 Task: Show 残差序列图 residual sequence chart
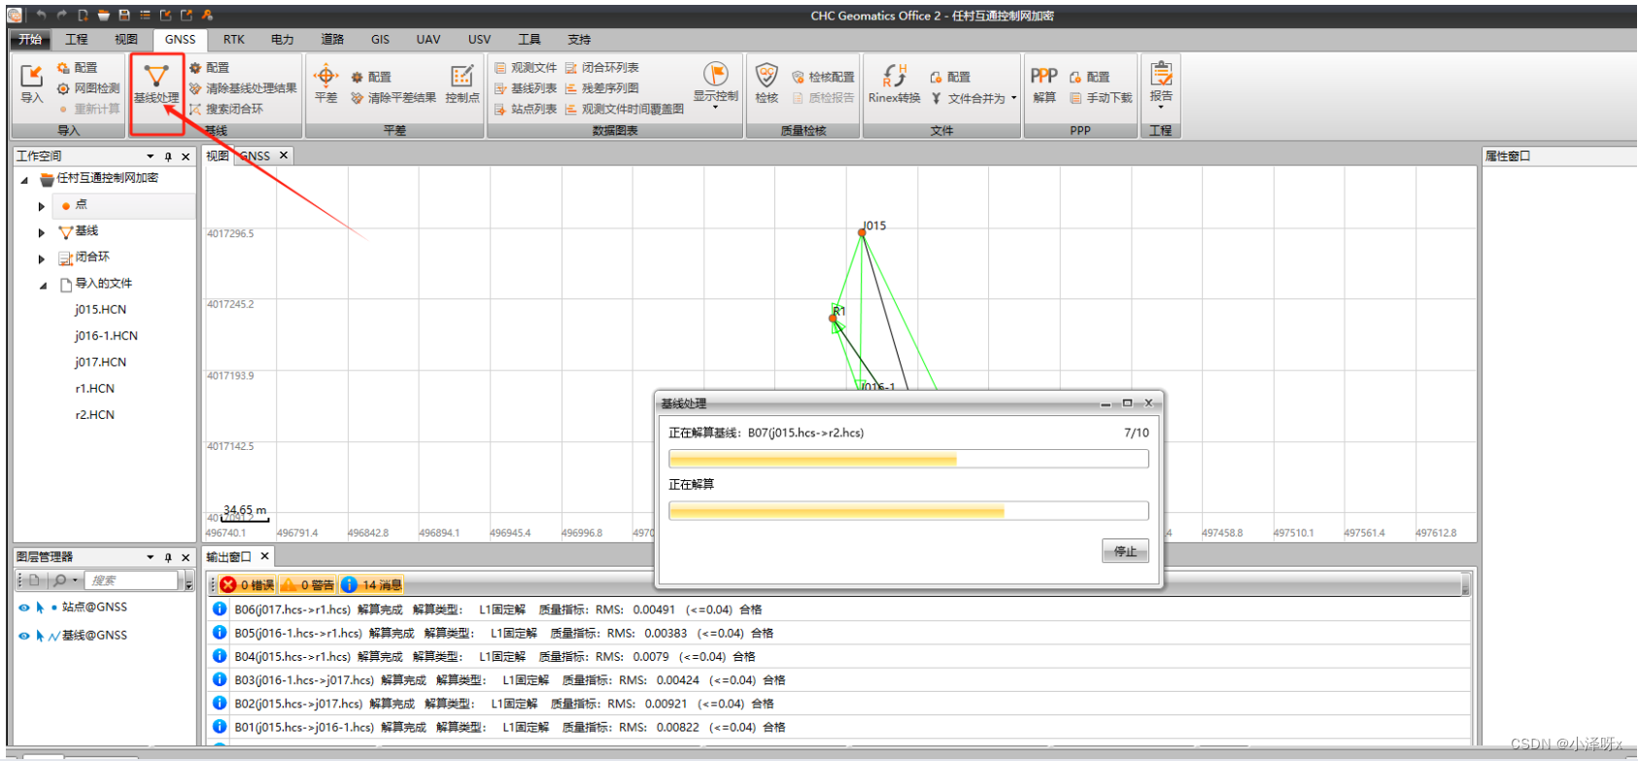pyautogui.click(x=602, y=88)
